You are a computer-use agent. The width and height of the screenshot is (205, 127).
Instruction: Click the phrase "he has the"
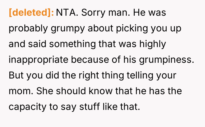pyautogui.click(x=161, y=92)
